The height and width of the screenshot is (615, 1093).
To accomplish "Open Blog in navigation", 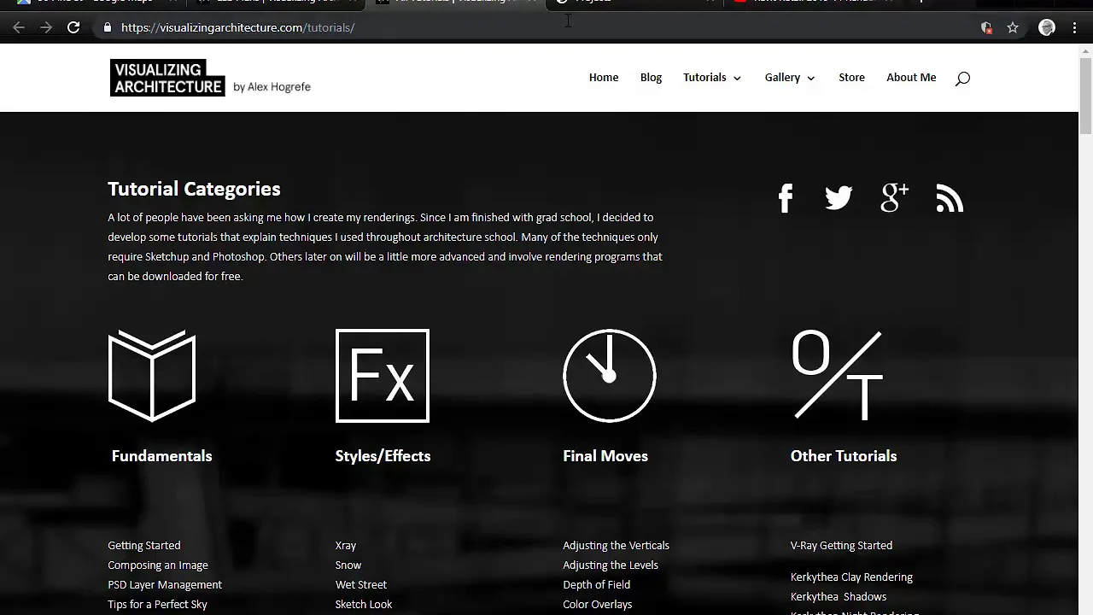I will click(651, 77).
